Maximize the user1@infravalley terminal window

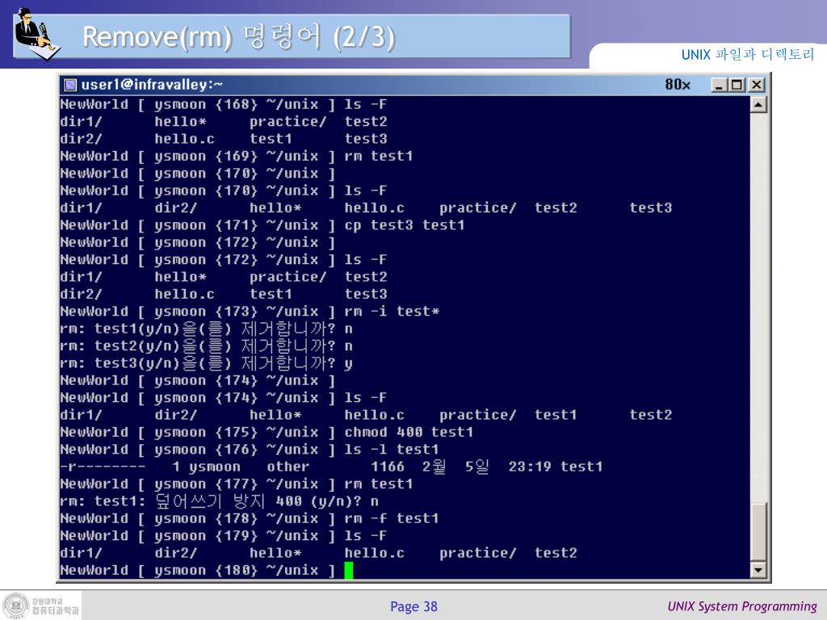click(x=737, y=85)
